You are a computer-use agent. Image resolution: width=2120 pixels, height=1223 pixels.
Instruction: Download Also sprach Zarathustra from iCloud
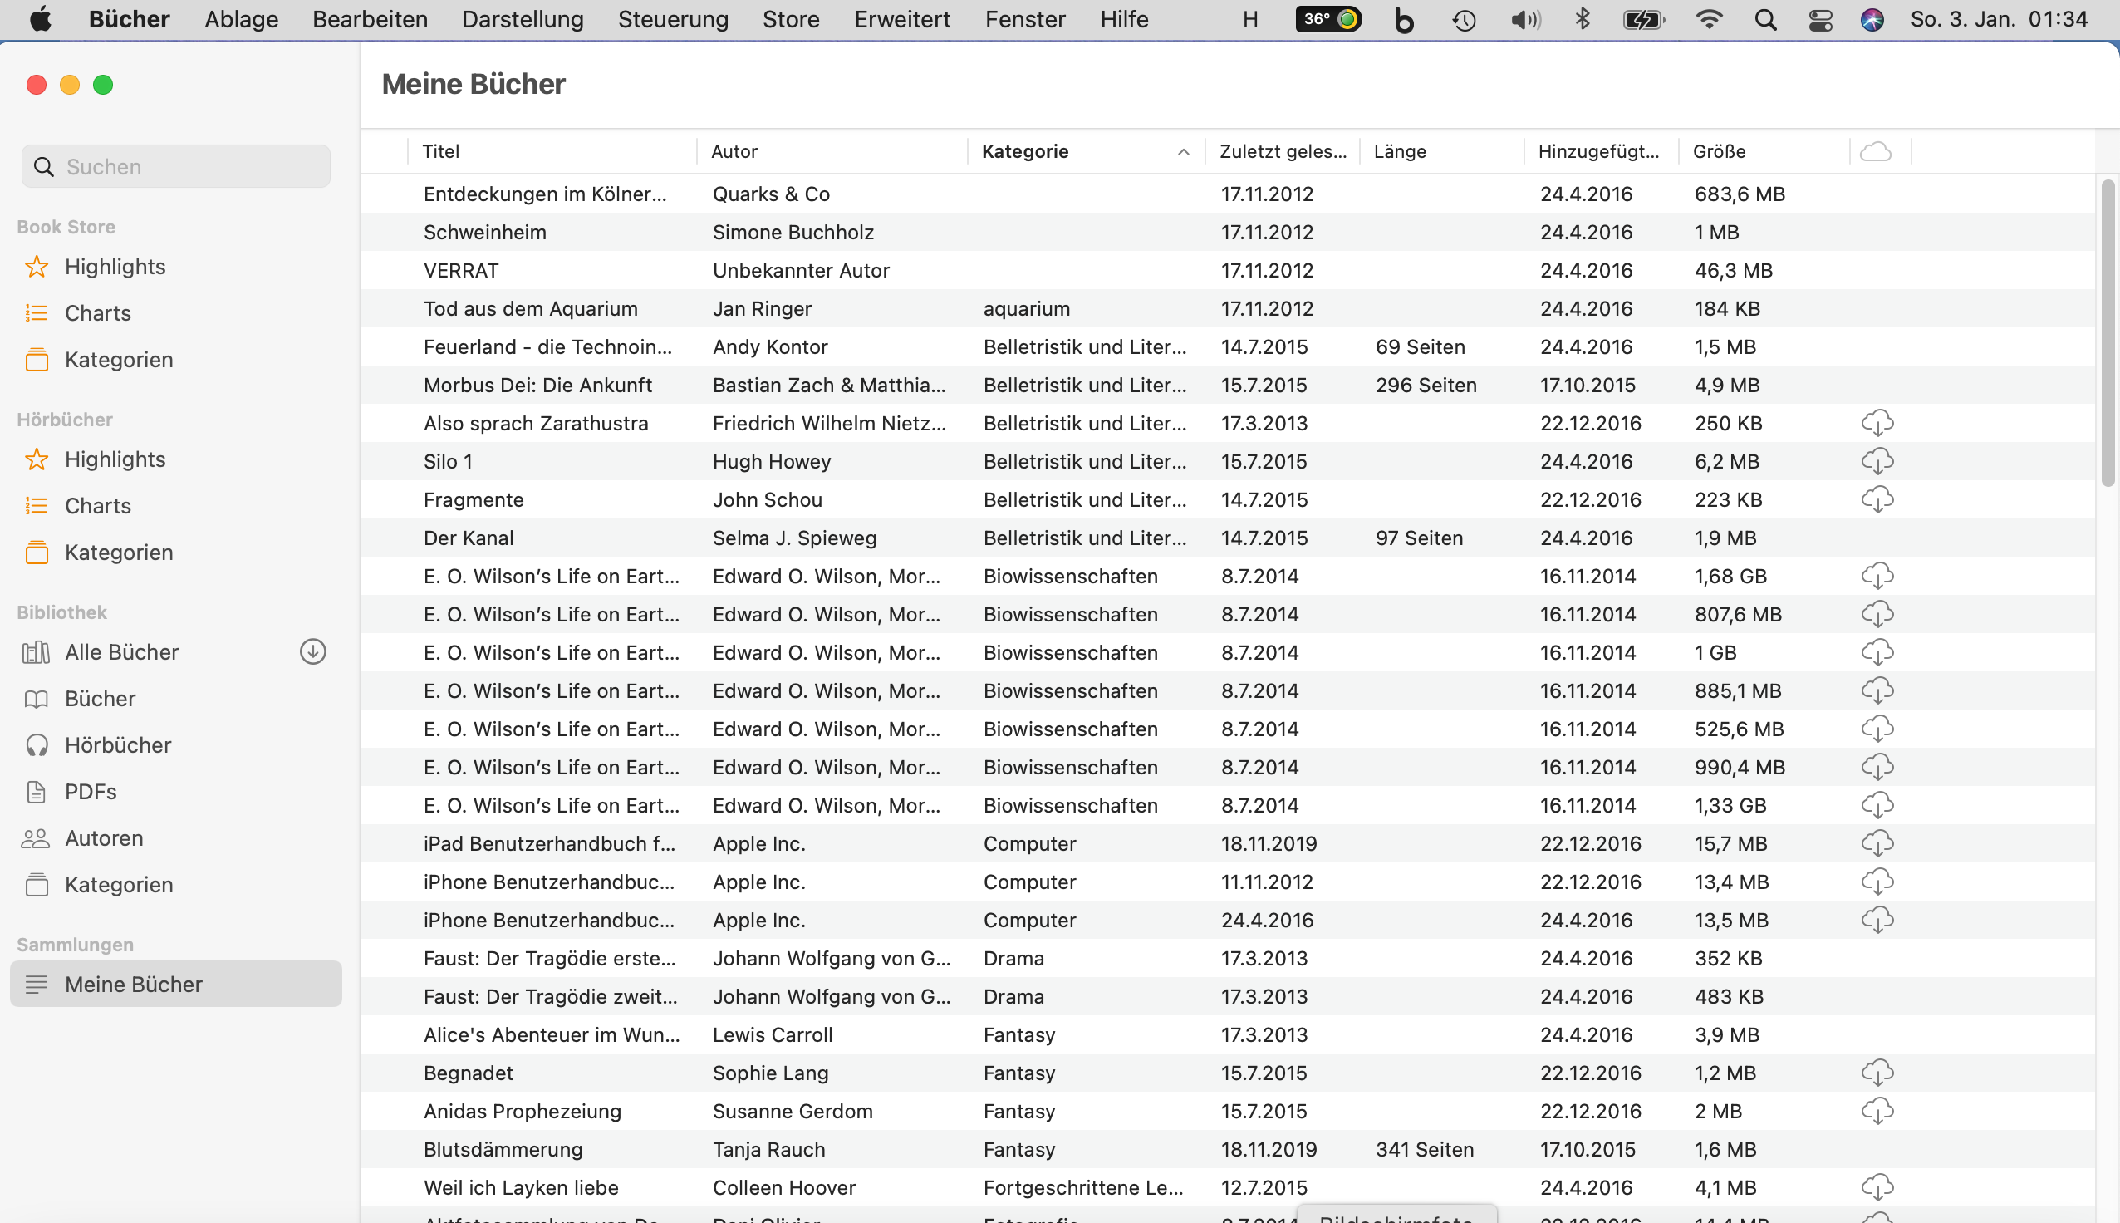pyautogui.click(x=1877, y=423)
